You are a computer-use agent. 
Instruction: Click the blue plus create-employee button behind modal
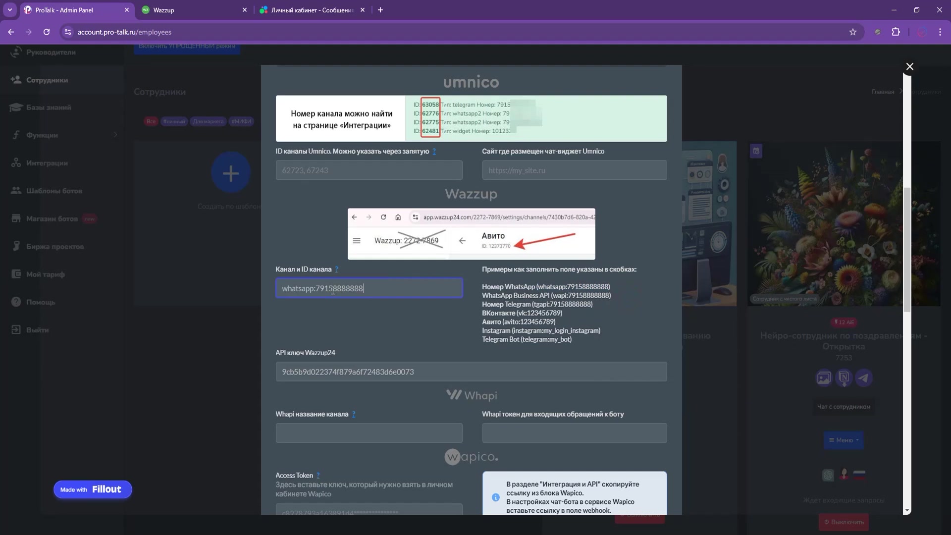[x=231, y=173]
